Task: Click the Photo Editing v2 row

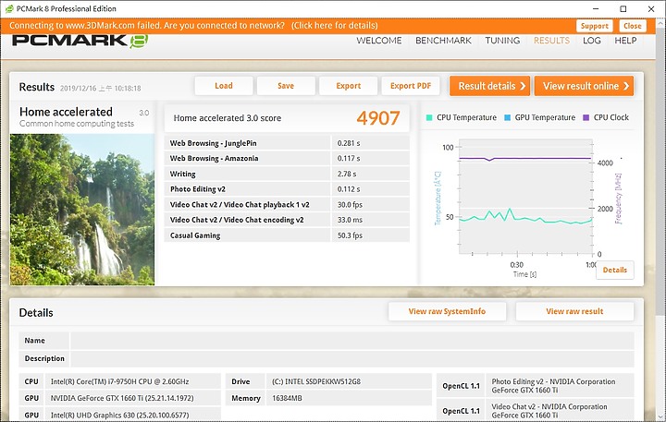Action: pyautogui.click(x=287, y=189)
